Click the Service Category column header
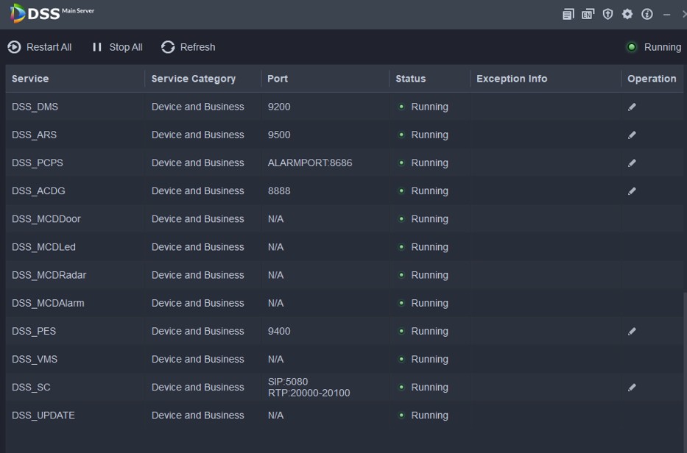This screenshot has height=453, width=687. (194, 79)
